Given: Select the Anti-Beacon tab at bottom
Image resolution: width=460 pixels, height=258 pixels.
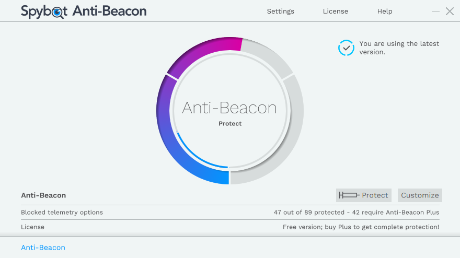Looking at the screenshot, I should (x=43, y=248).
